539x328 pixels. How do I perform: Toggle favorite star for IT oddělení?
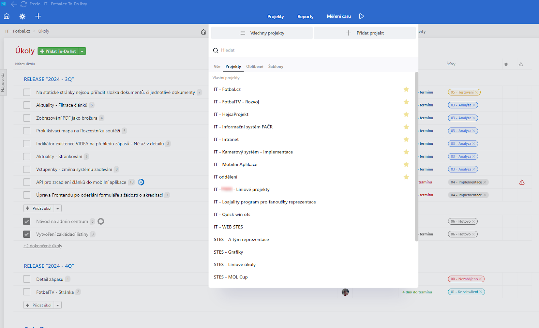coord(406,177)
